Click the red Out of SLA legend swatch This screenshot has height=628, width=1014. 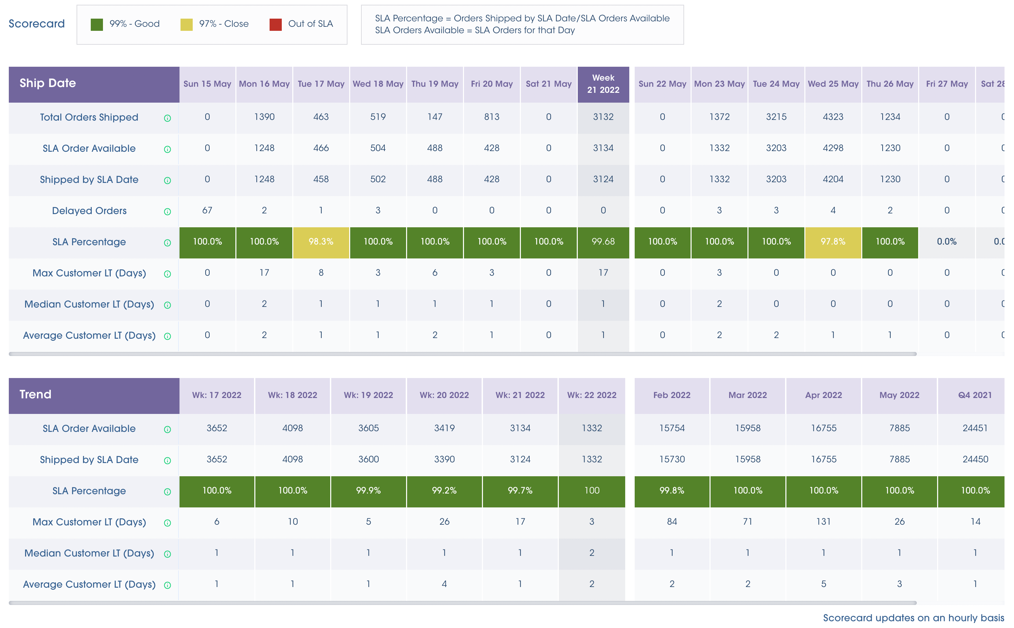click(x=275, y=24)
